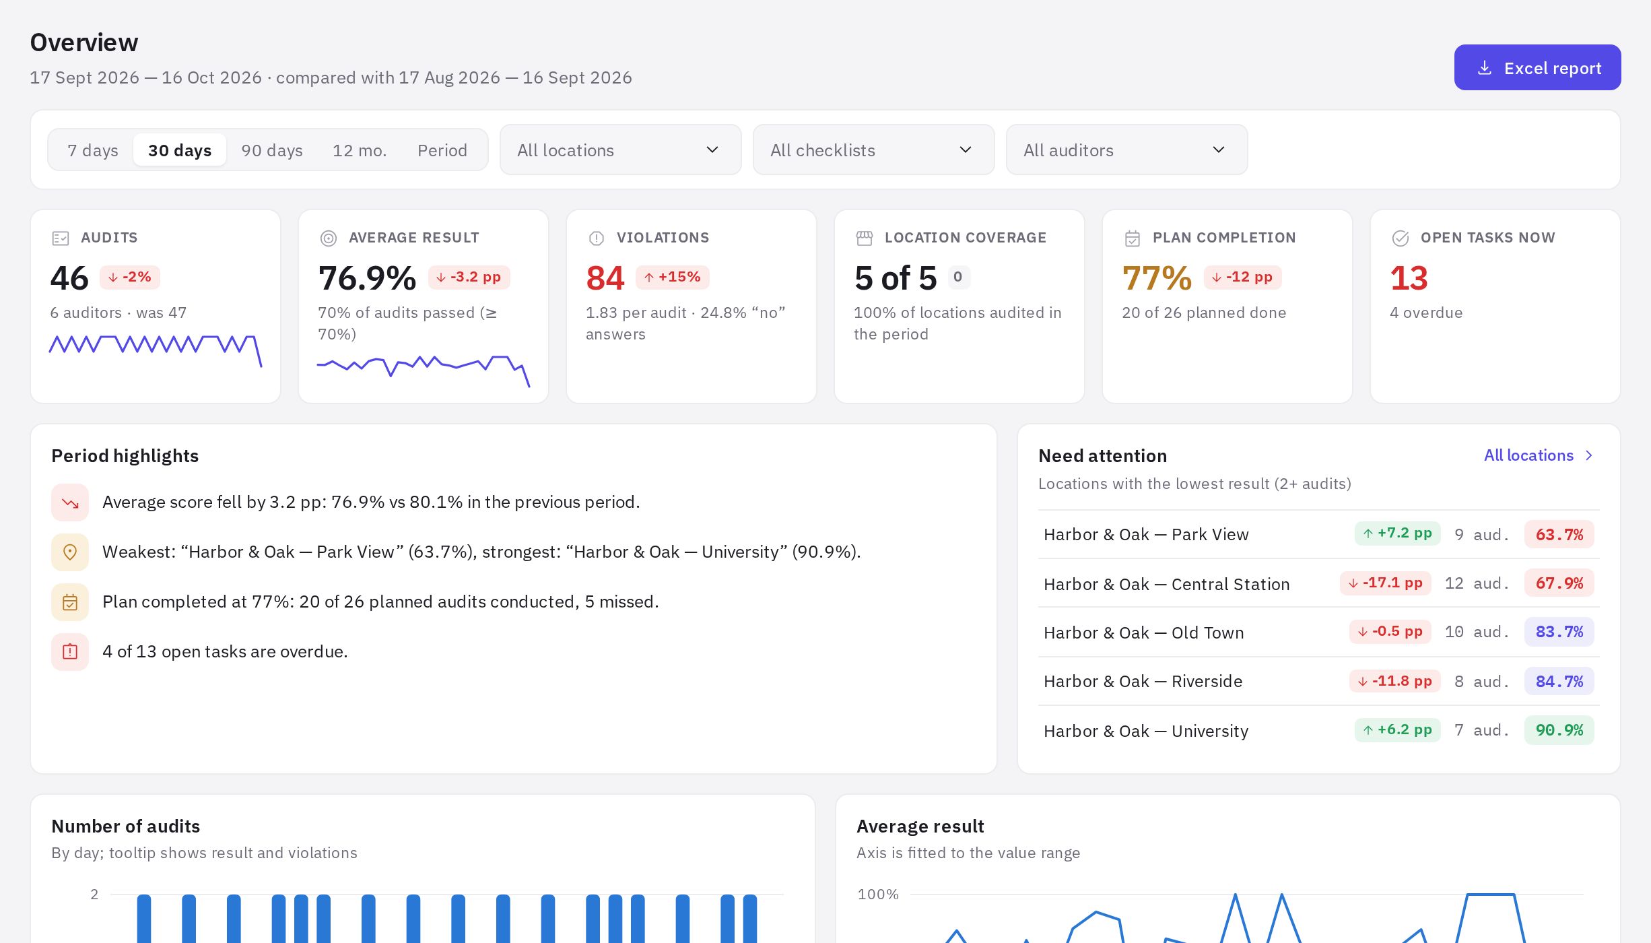Screen dimensions: 1651x943
Task: Click the overdue tasks alert icon
Action: click(x=70, y=652)
